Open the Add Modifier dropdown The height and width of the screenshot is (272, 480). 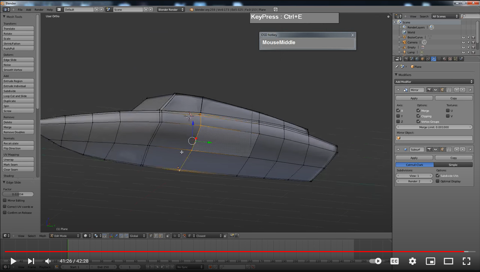pos(434,82)
